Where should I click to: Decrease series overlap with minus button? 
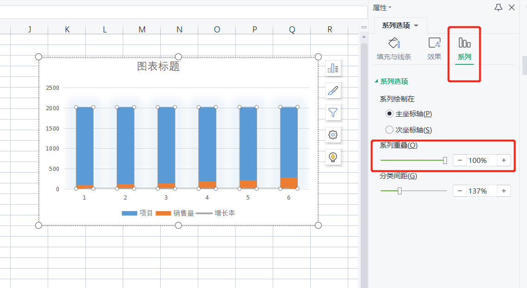click(460, 160)
